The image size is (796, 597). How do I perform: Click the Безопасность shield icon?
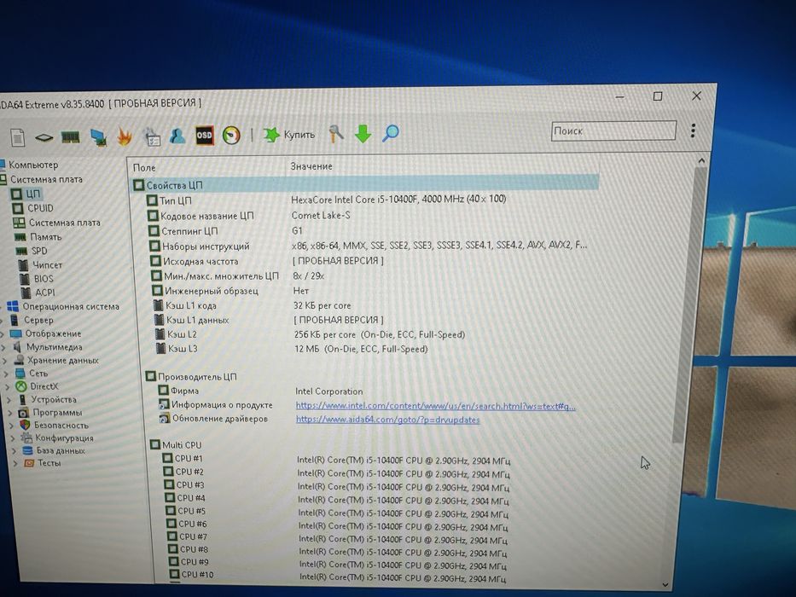(25, 425)
